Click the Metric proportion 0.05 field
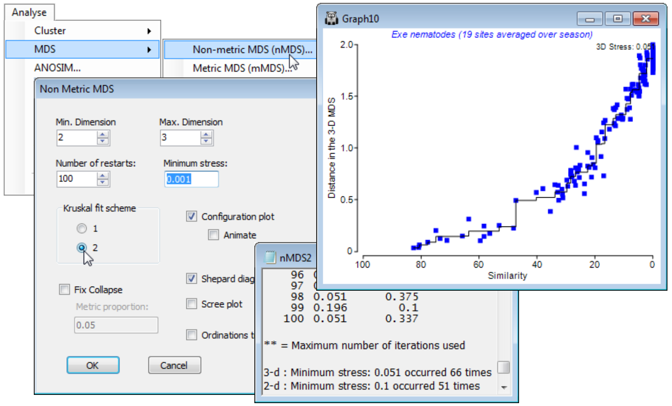 pos(116,325)
